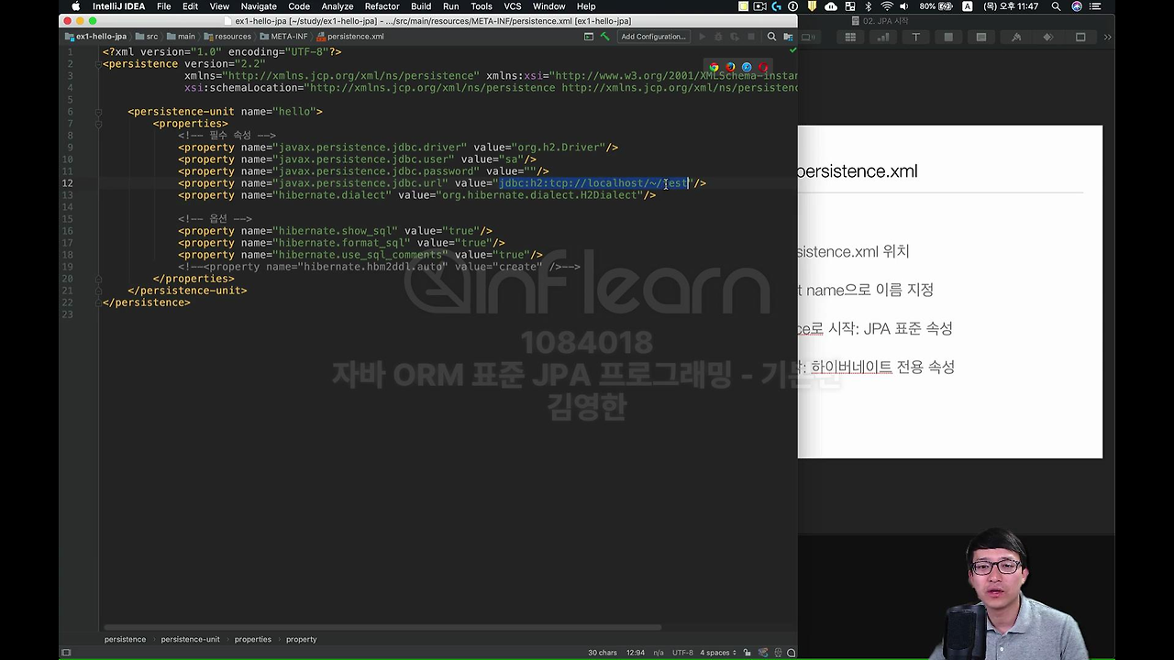Click the Animate diamond icon in Keynote toolbar
The width and height of the screenshot is (1174, 660).
coord(1048,38)
